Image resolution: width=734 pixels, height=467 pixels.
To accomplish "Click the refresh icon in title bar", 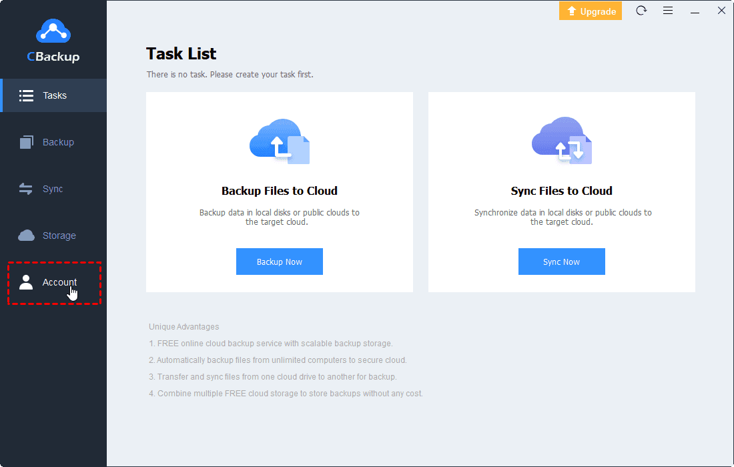I will pos(641,10).
